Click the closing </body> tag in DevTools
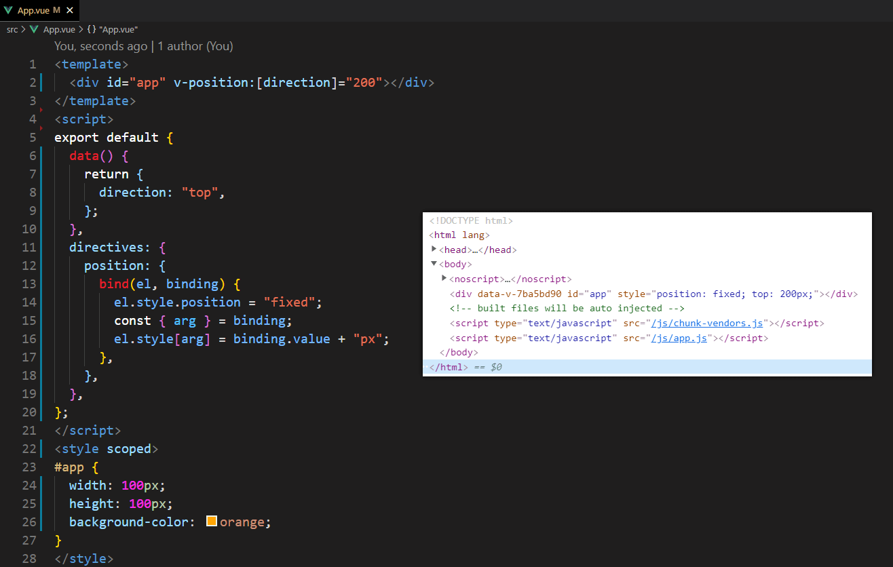This screenshot has width=893, height=567. [x=459, y=353]
